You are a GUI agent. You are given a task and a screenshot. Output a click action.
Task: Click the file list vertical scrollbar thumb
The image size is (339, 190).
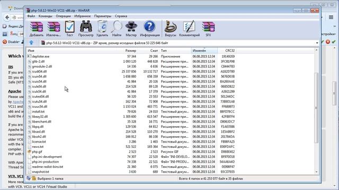tap(316, 108)
